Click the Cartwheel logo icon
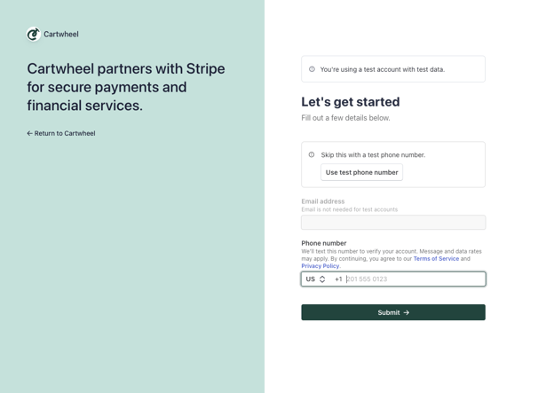Image resolution: width=554 pixels, height=393 pixels. click(x=34, y=35)
